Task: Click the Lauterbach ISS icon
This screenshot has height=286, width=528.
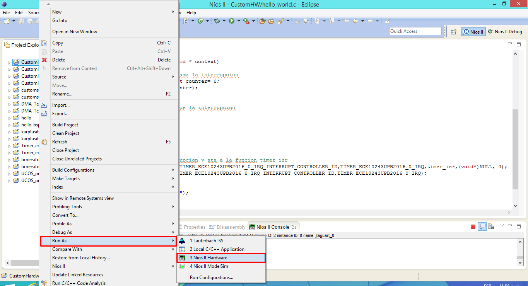Action: click(182, 241)
